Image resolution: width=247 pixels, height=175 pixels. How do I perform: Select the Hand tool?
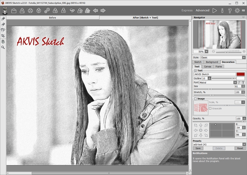[x=3, y=42]
